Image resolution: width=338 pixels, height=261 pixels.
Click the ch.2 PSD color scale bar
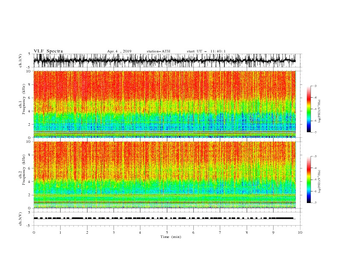coord(309,180)
